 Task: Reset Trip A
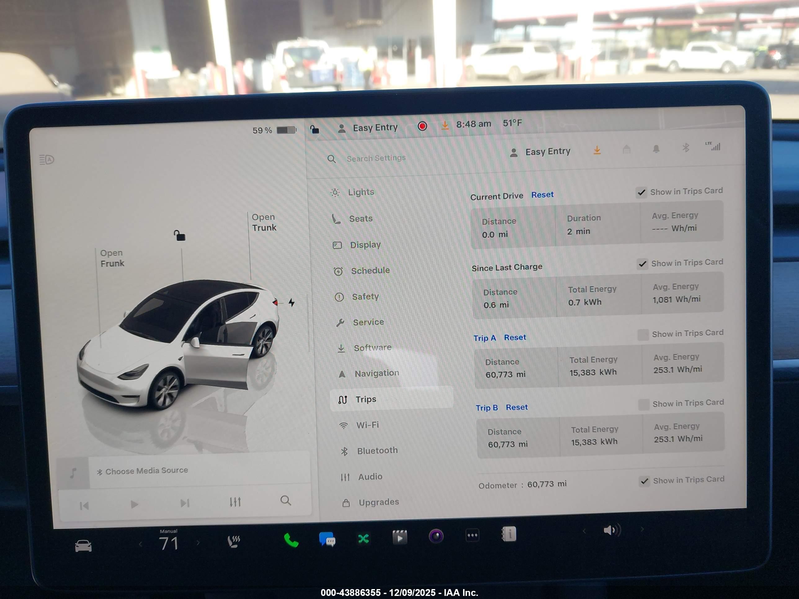click(515, 337)
